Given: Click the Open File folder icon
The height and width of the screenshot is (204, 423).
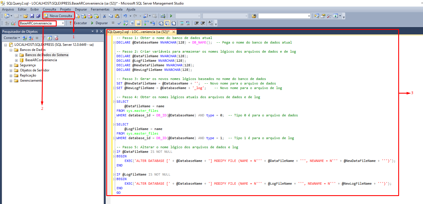Looking at the screenshot, I should (26, 16).
